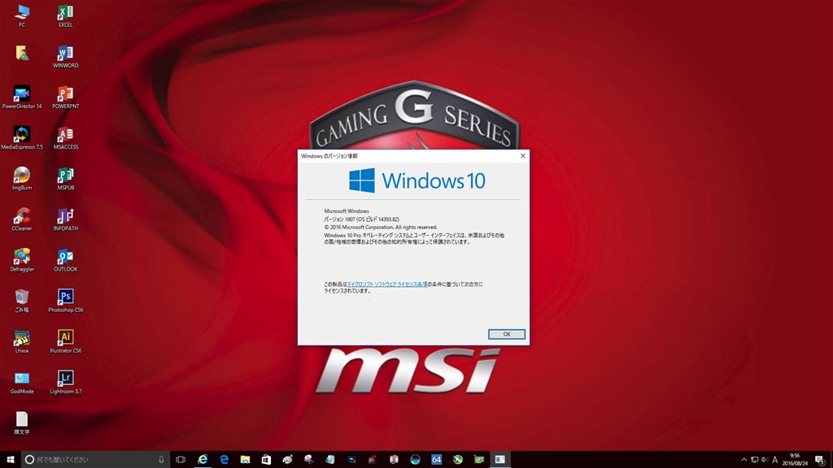
Task: Open the volume control tray icon
Action: click(x=765, y=460)
